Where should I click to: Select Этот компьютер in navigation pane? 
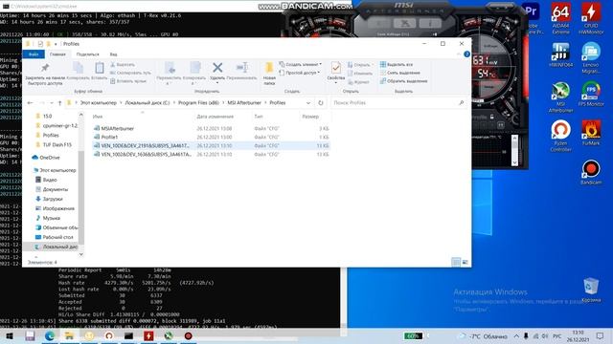(x=57, y=170)
